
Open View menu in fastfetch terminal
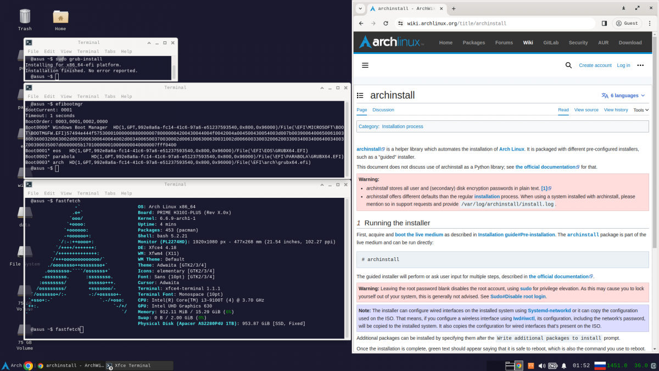pos(66,193)
